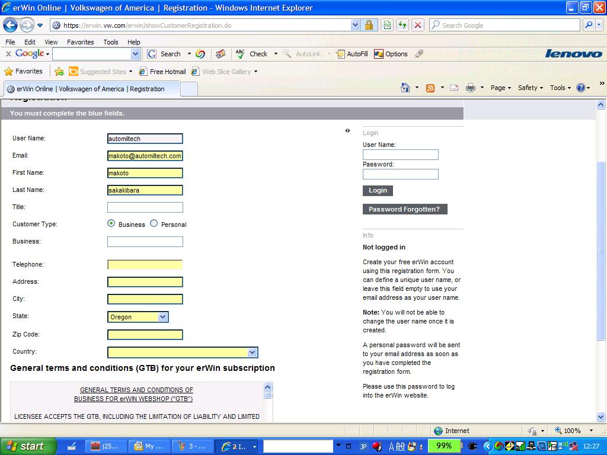This screenshot has height=455, width=607.
Task: Click the Login Password field
Action: tap(400, 174)
